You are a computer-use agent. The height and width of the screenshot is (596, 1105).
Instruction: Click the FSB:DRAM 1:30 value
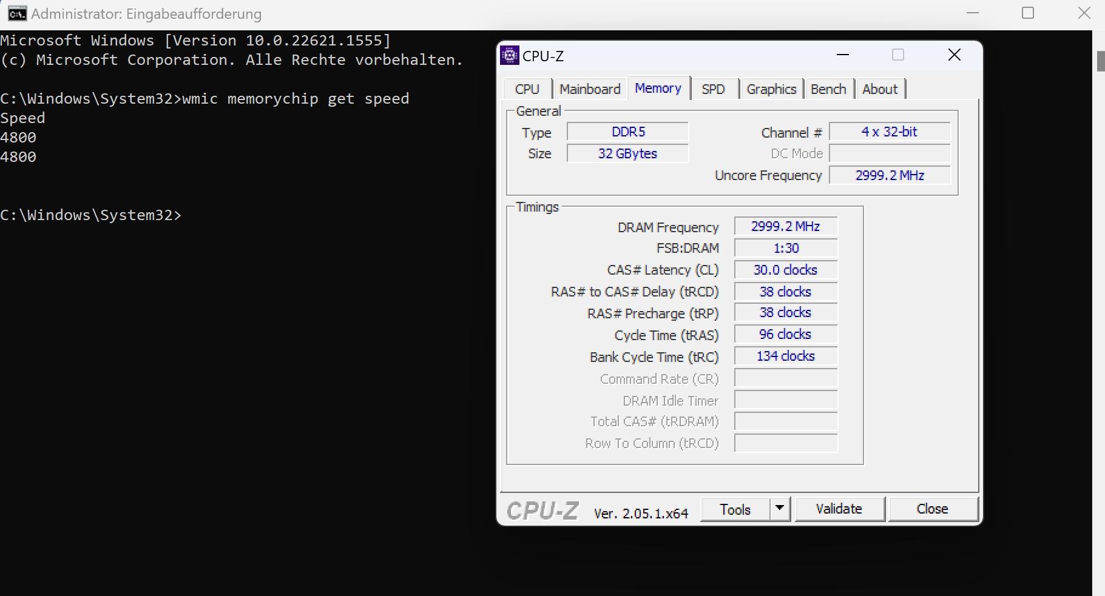[786, 248]
